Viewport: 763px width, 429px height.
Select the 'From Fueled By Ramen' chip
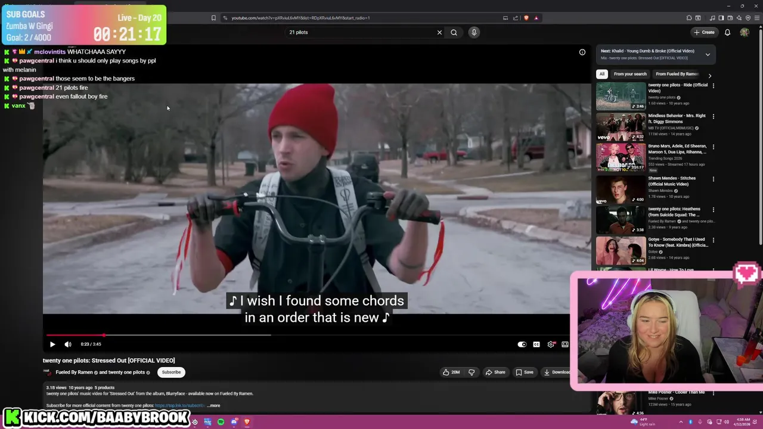pos(677,74)
